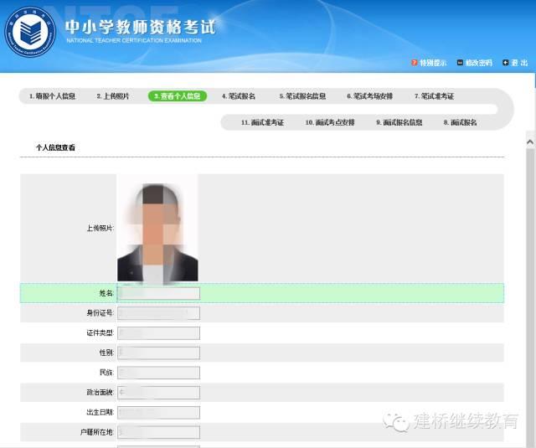Click the 姓名 name field

(158, 293)
